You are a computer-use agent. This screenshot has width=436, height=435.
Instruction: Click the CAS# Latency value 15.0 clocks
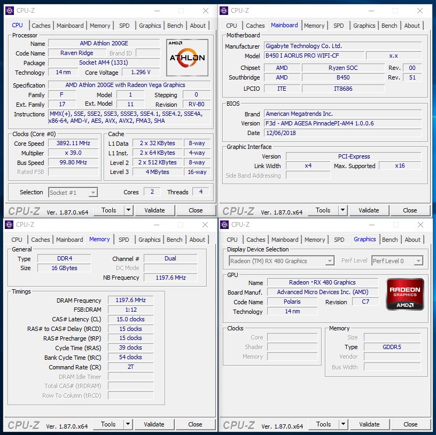click(131, 319)
